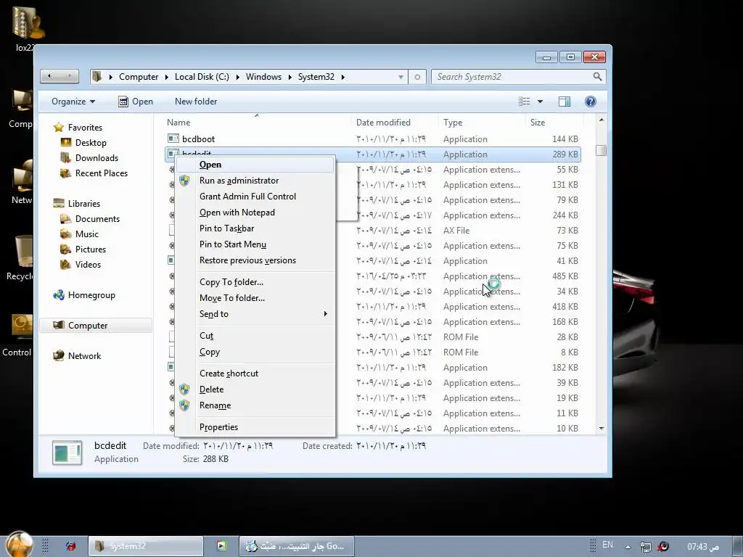The image size is (743, 557).
Task: Sort by the Date modified column header
Action: (395, 122)
